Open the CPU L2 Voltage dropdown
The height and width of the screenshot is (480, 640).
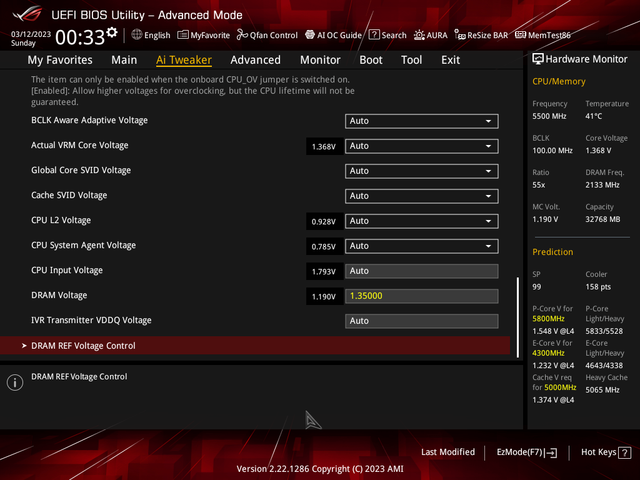422,221
